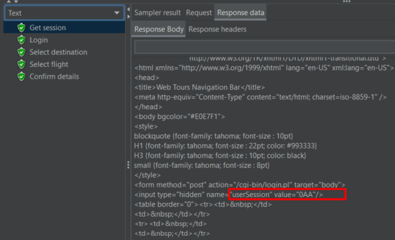Viewport: 395px width, 240px height.
Task: Click the green shield icon next to Login
Action: [21, 40]
